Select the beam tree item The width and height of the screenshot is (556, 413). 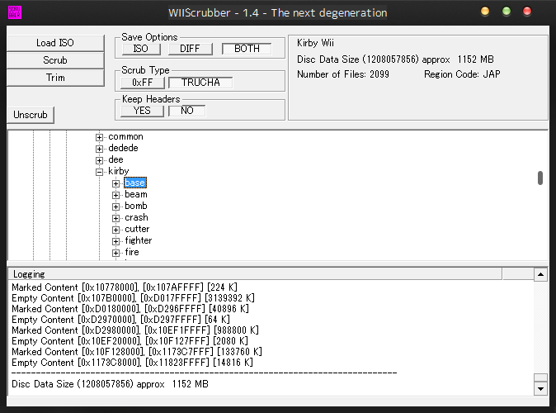tap(136, 194)
